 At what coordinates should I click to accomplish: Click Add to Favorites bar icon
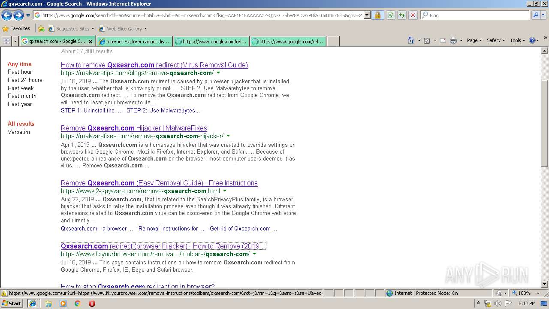click(41, 29)
